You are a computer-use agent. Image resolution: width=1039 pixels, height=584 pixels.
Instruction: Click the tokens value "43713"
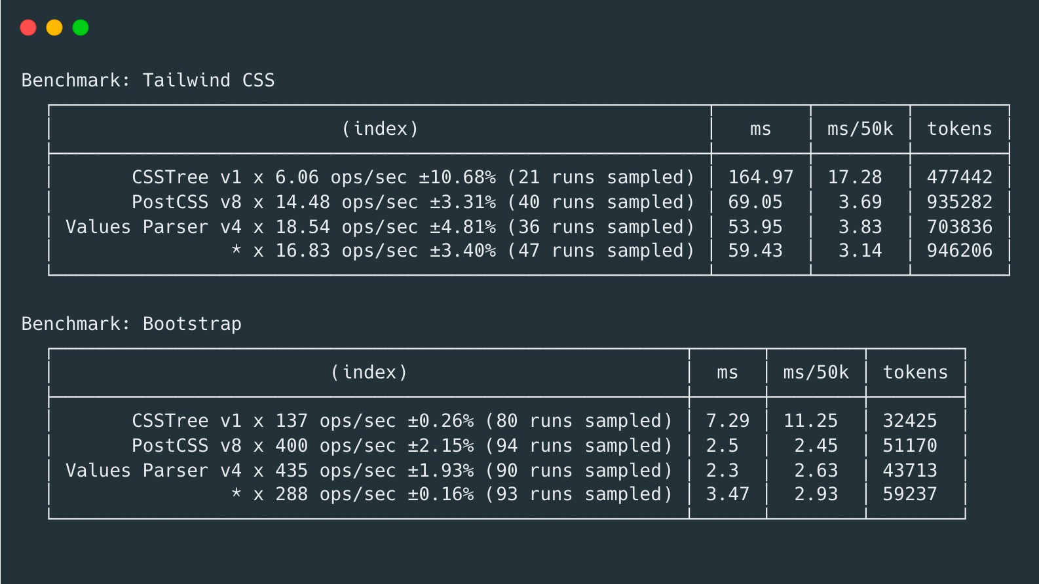click(910, 471)
